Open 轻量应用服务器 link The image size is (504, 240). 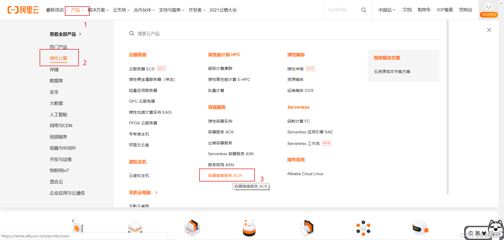(143, 90)
